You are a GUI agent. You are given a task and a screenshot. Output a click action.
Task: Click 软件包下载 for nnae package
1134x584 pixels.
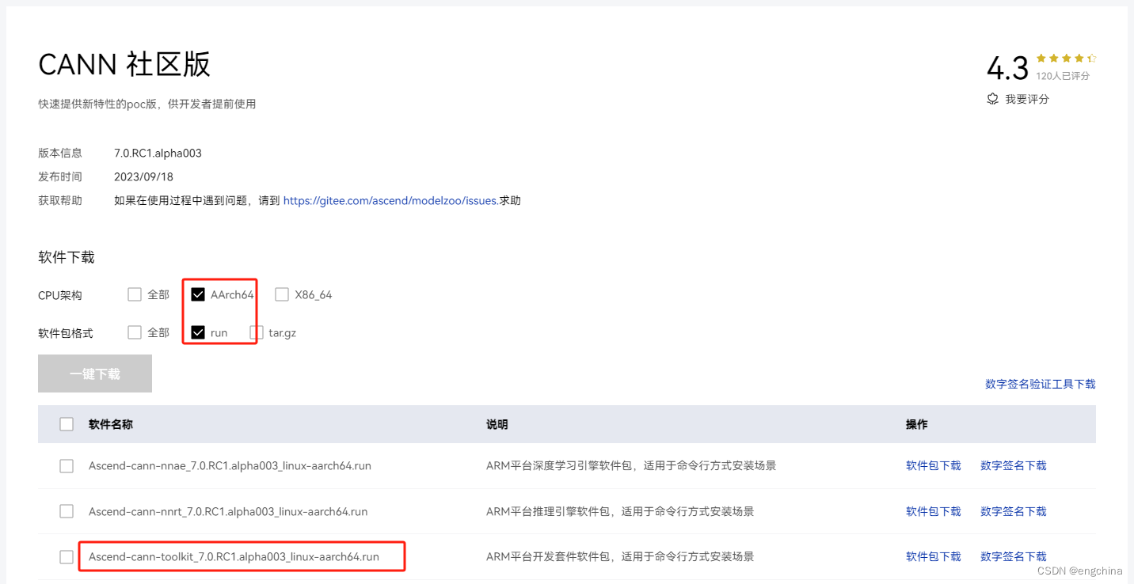[x=934, y=466]
